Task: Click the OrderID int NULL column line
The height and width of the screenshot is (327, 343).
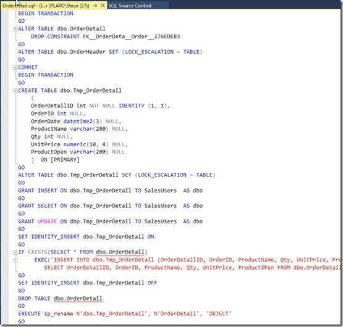Action: click(58, 114)
